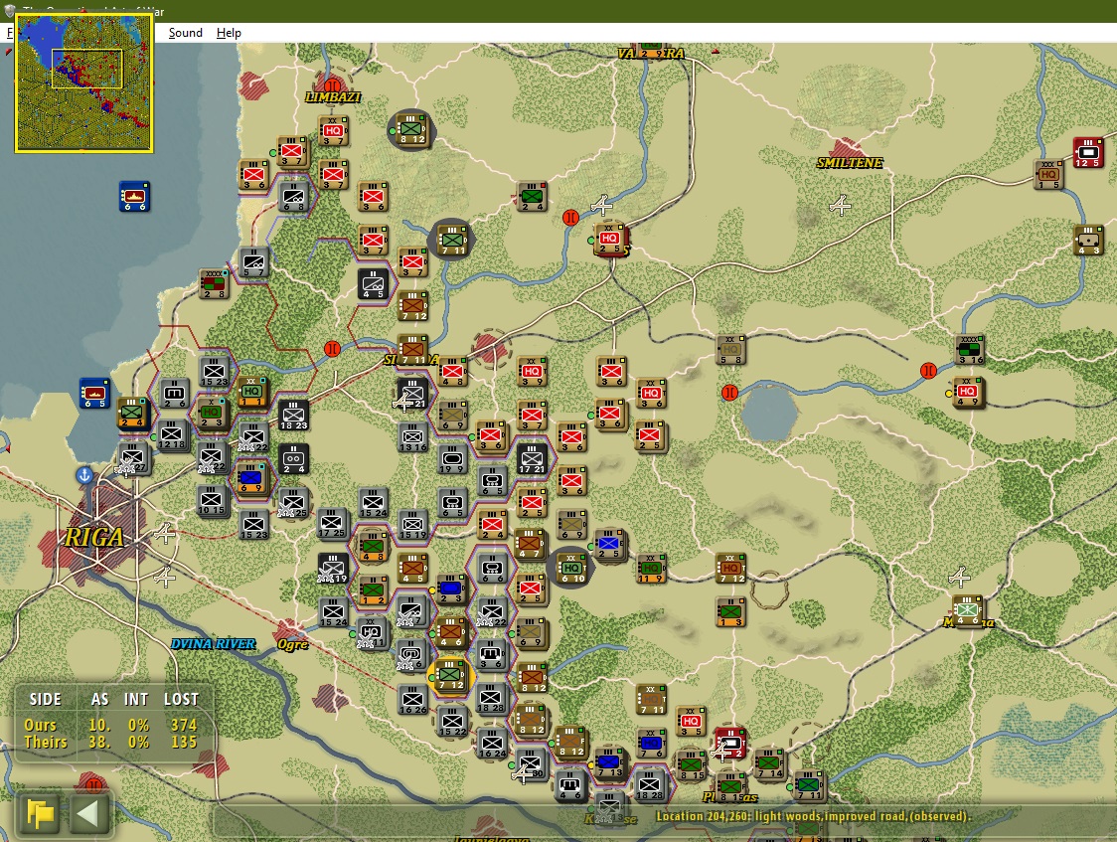1117x842 pixels.
Task: Select the XXX HQ unit 1-5
Action: pos(1047,174)
